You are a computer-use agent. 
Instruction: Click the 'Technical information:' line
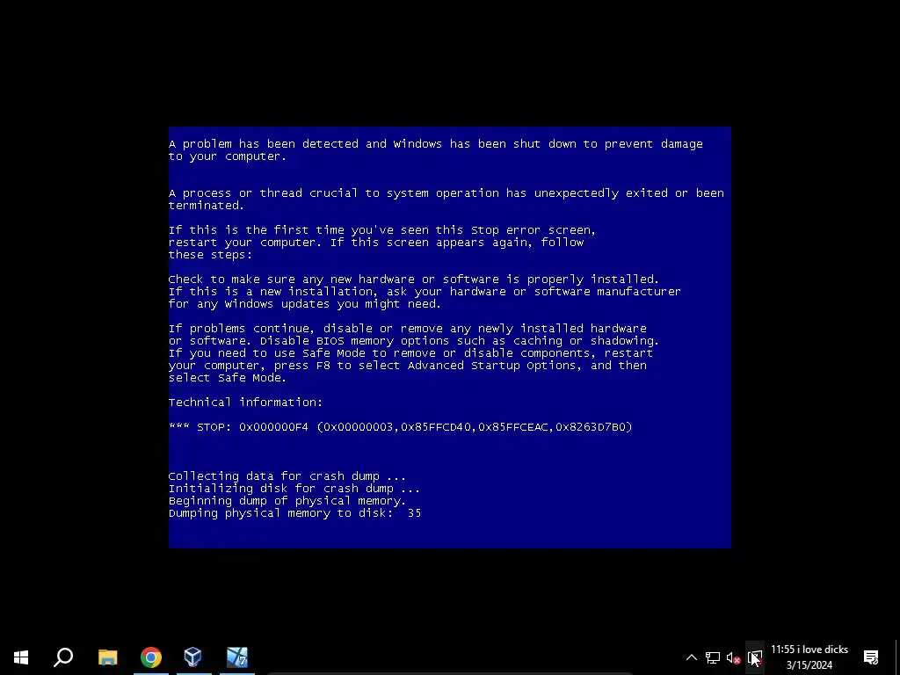coord(246,403)
